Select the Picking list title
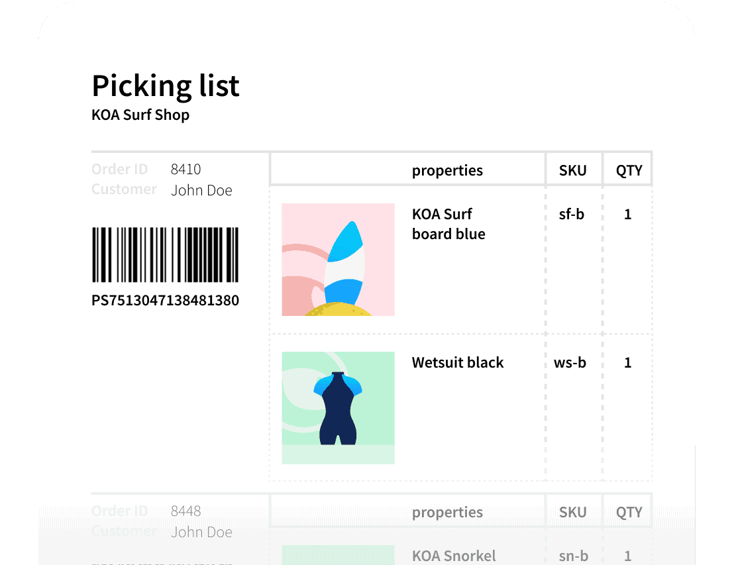The height and width of the screenshot is (565, 734). (165, 85)
